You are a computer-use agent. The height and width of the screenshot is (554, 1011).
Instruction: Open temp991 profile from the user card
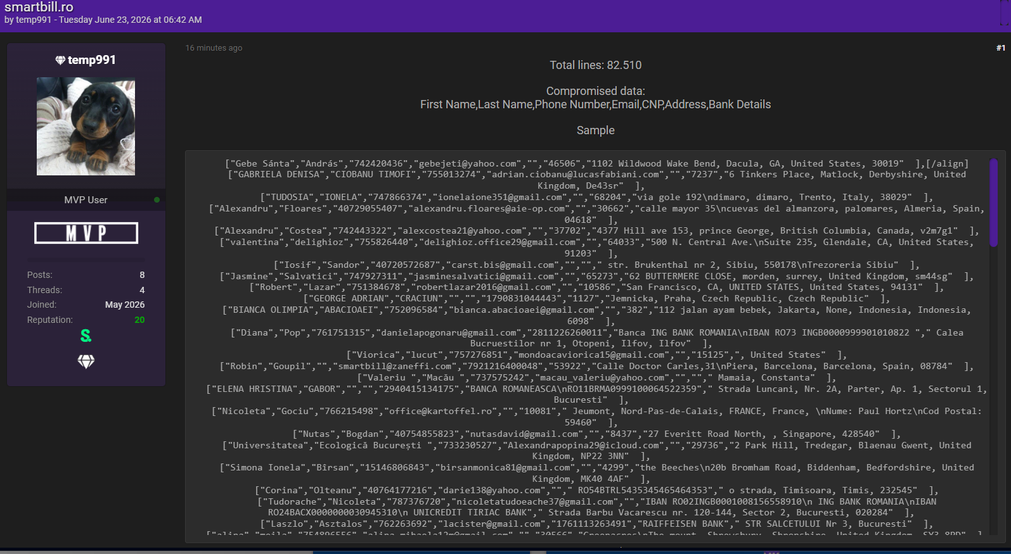tap(92, 60)
